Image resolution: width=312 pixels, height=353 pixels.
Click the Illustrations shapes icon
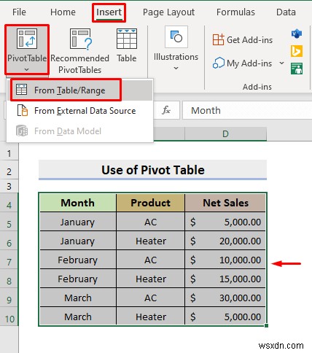[x=176, y=36]
